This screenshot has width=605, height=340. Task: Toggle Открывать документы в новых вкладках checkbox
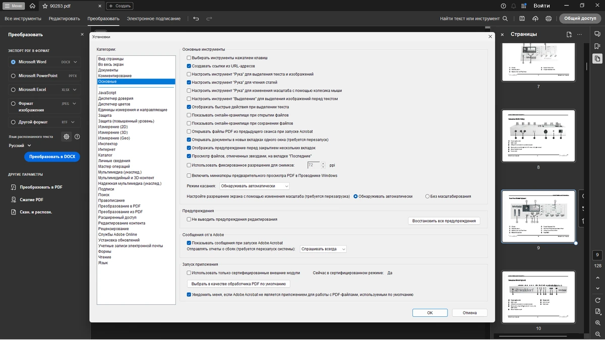point(189,140)
